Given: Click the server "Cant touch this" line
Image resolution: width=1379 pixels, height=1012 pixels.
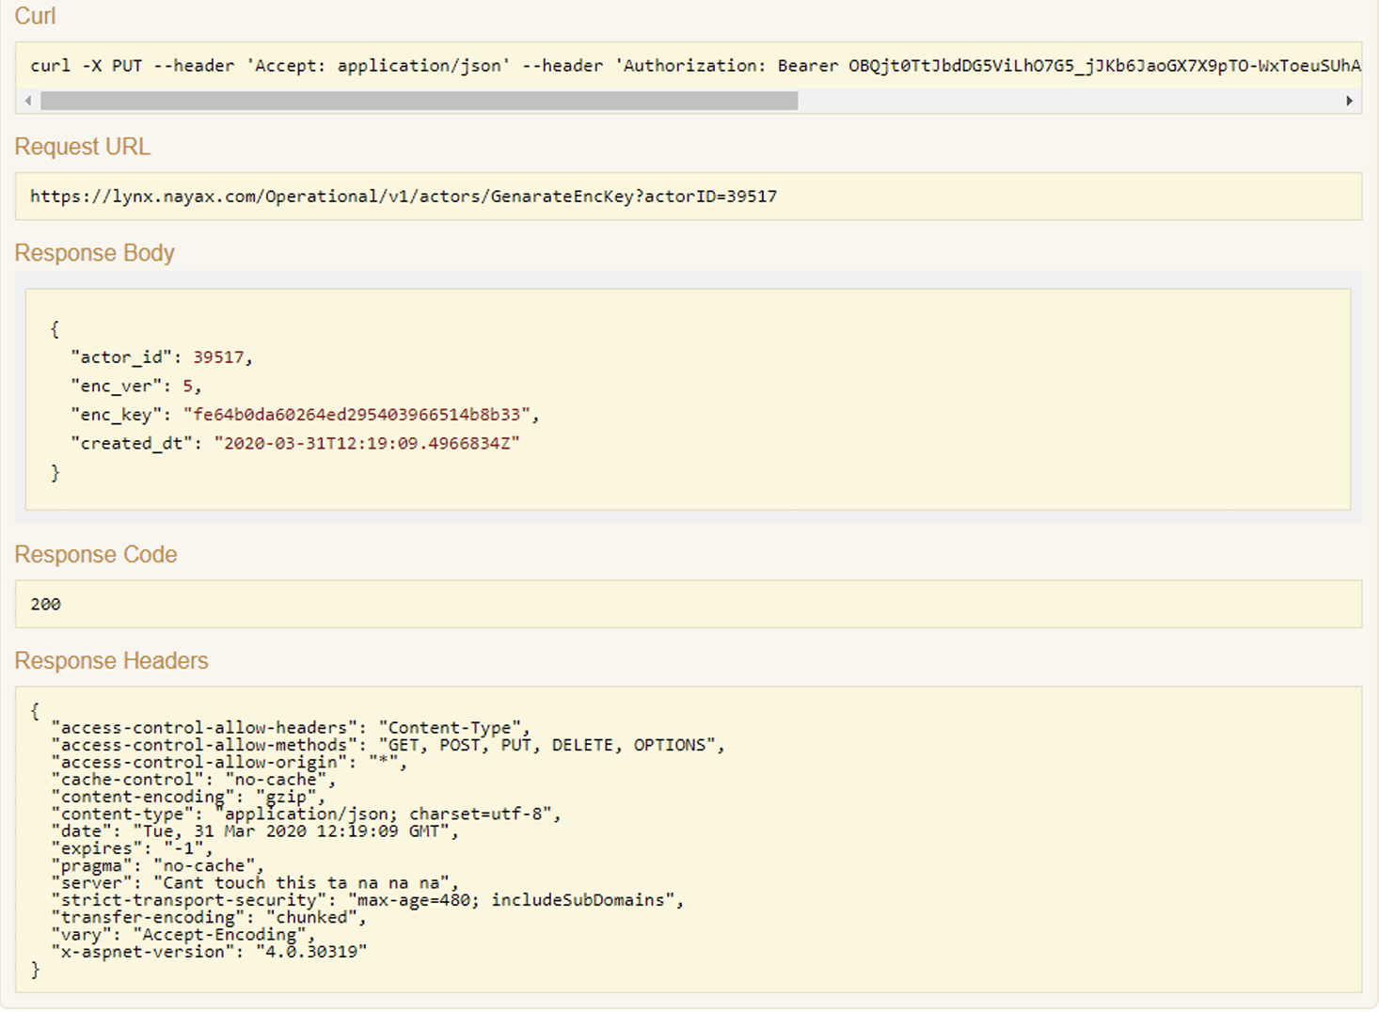Looking at the screenshot, I should (255, 883).
